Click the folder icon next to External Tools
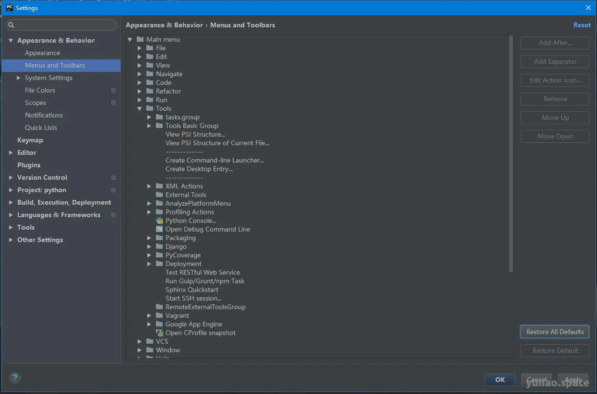The height and width of the screenshot is (394, 597). [159, 195]
